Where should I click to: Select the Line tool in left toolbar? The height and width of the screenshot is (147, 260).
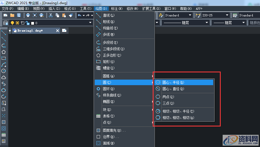pyautogui.click(x=4, y=33)
